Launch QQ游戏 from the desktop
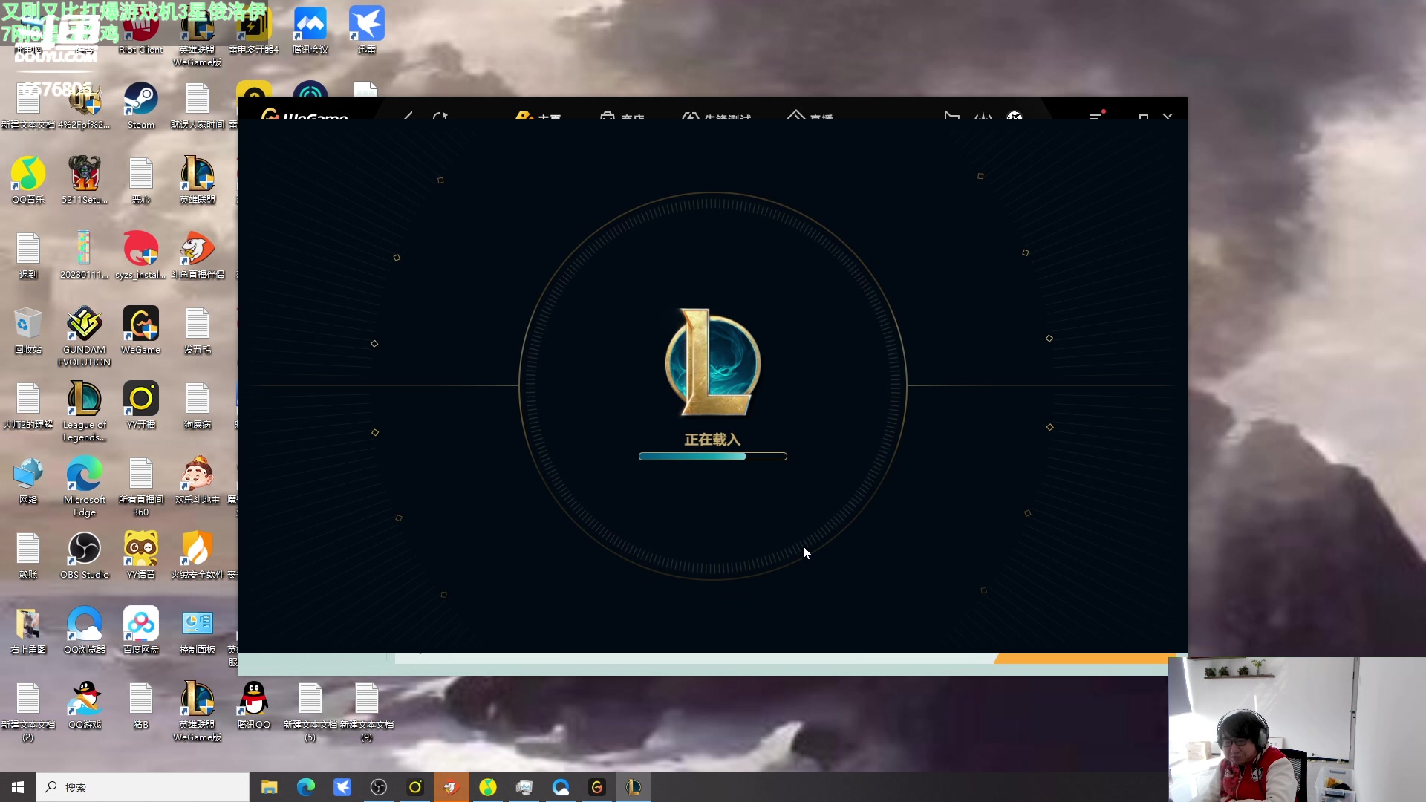The width and height of the screenshot is (1426, 802). pos(84,705)
